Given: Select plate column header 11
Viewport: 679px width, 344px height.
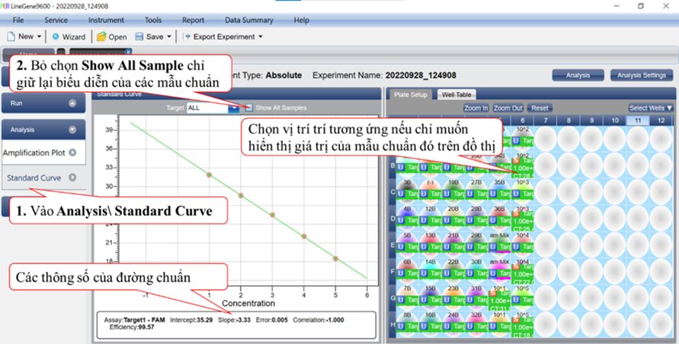Looking at the screenshot, I should 638,120.
